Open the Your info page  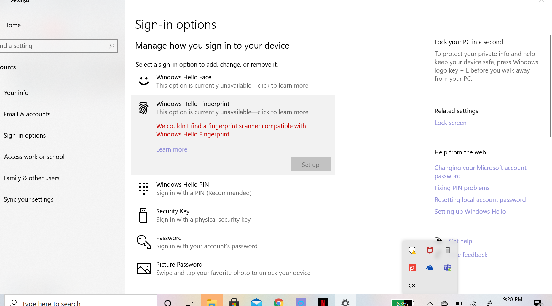16,93
